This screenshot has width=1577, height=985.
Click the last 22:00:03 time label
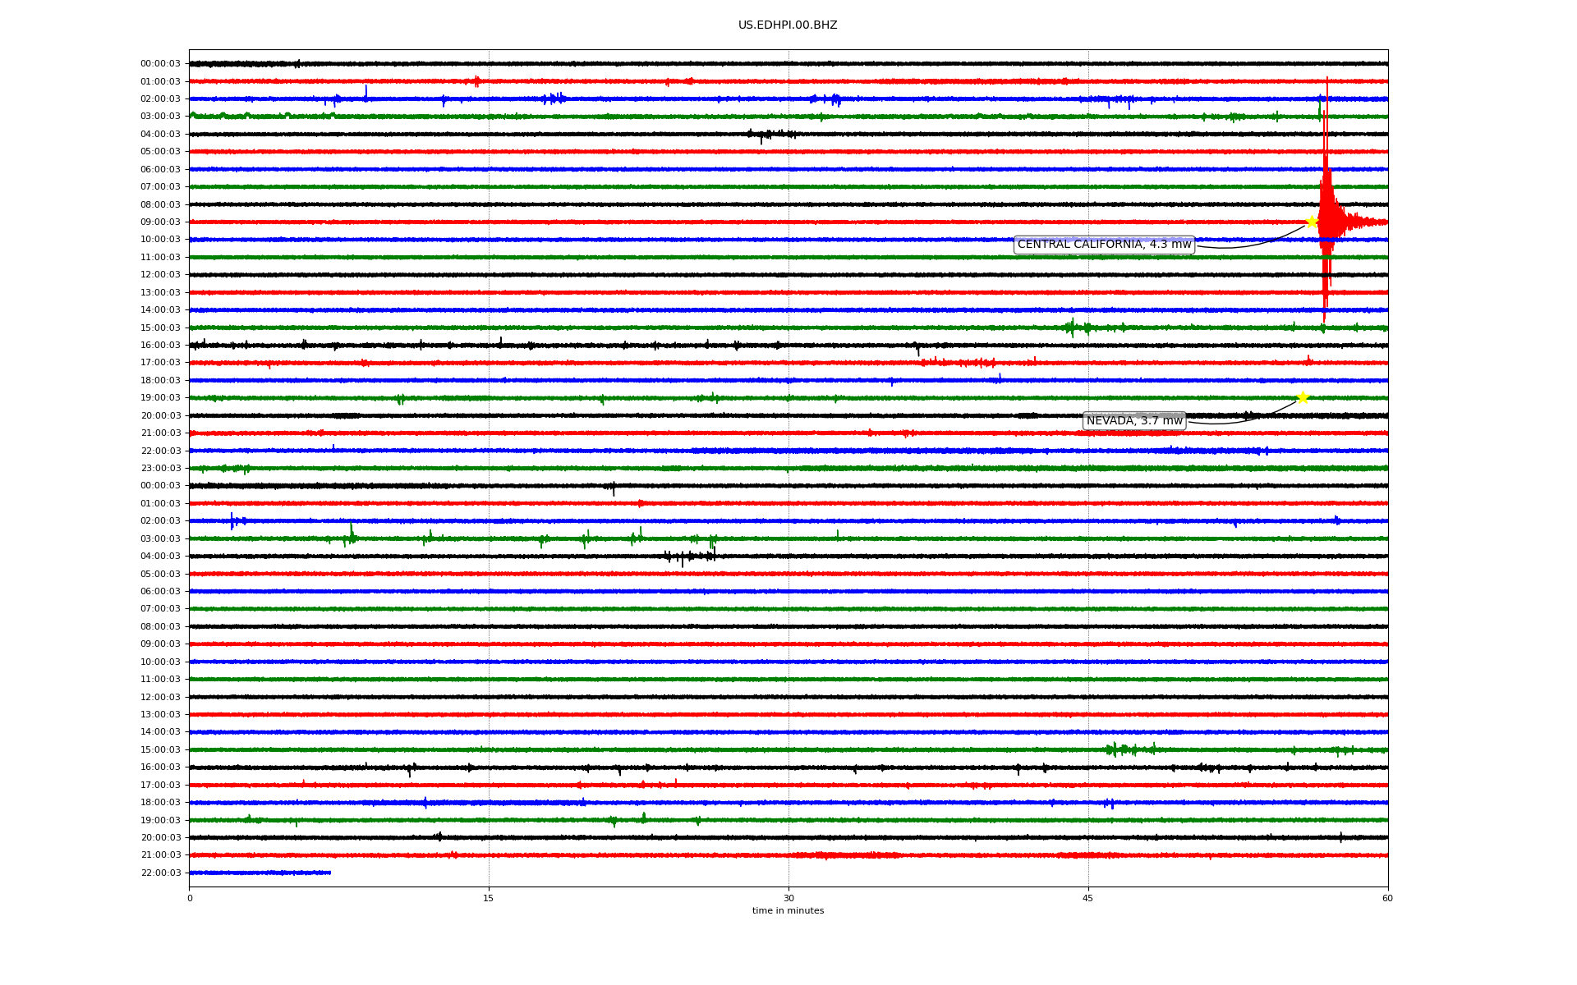click(160, 873)
